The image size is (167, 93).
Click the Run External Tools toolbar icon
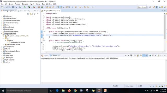coord(34,7)
